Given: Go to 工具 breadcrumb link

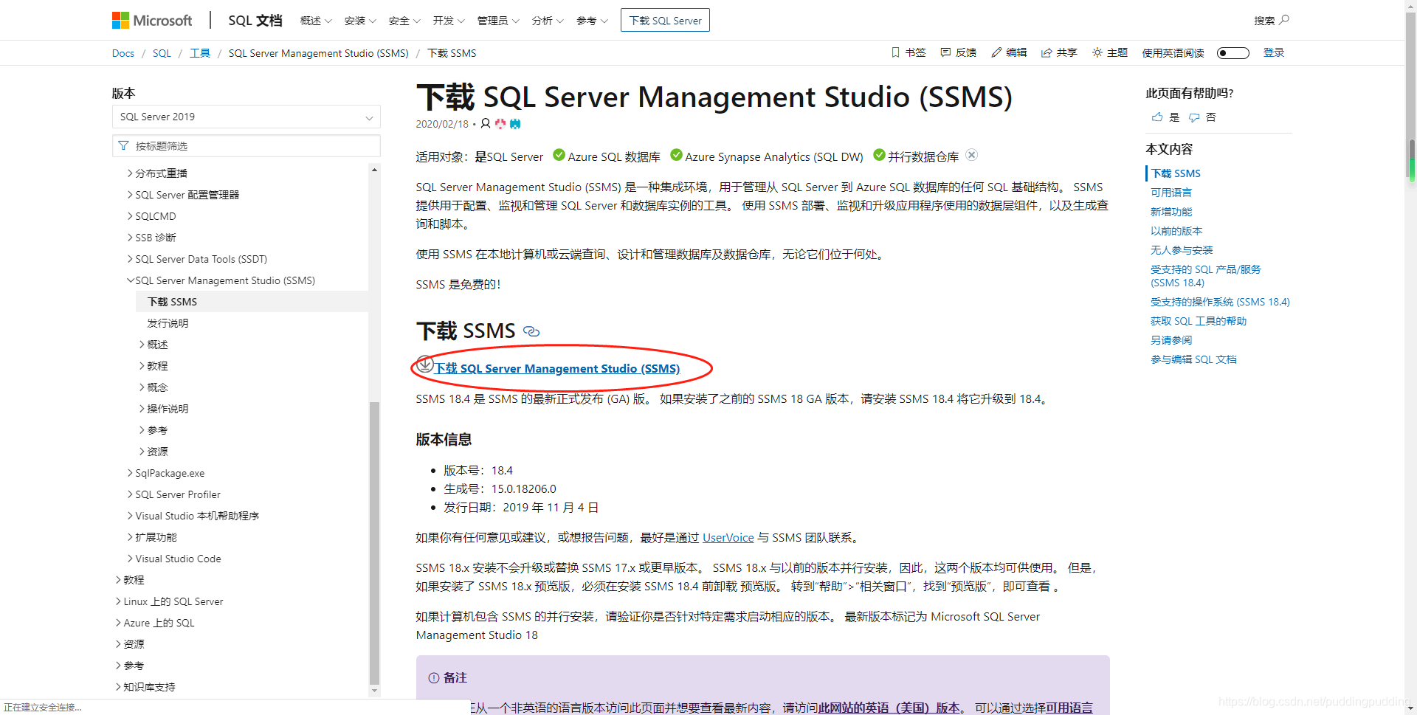Looking at the screenshot, I should pyautogui.click(x=200, y=53).
